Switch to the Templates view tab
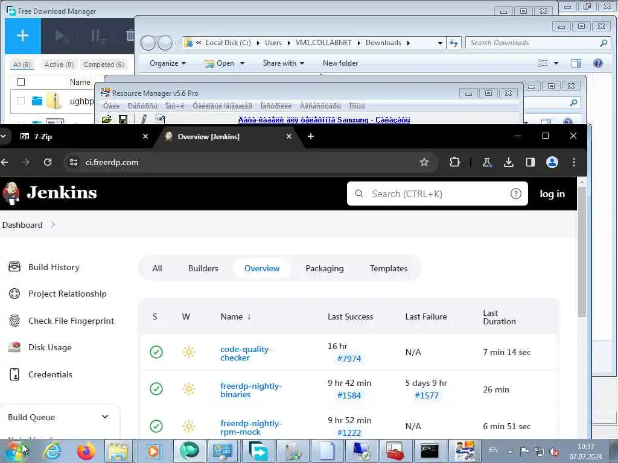 (x=388, y=268)
